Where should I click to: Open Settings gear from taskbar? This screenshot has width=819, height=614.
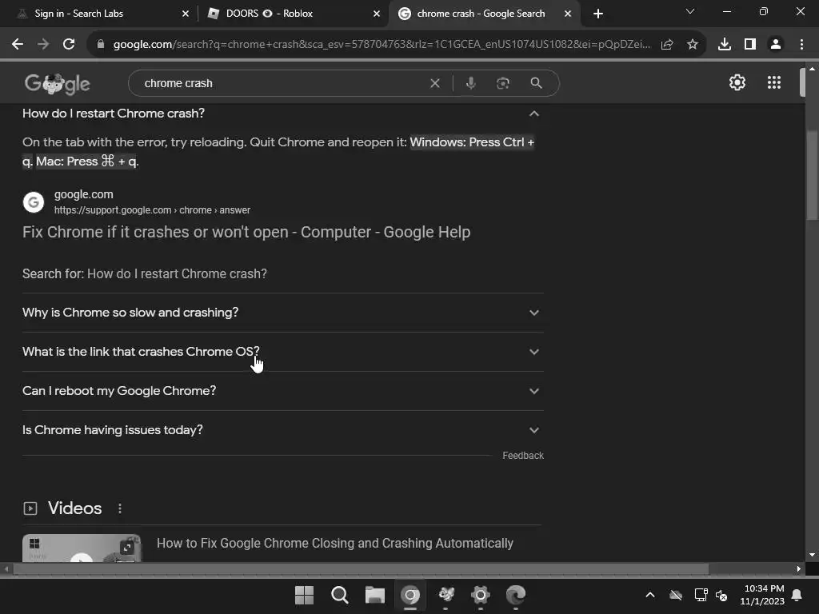tap(480, 595)
